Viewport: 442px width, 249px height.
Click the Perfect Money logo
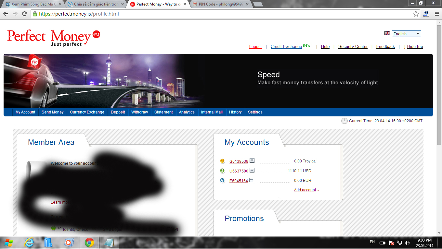(x=53, y=37)
